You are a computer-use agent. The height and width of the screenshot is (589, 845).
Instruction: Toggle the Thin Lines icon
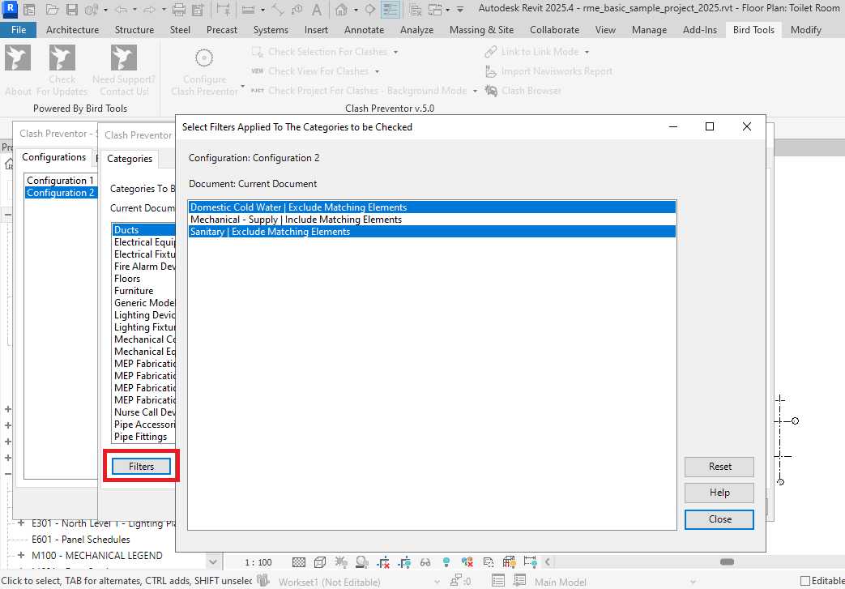[390, 9]
